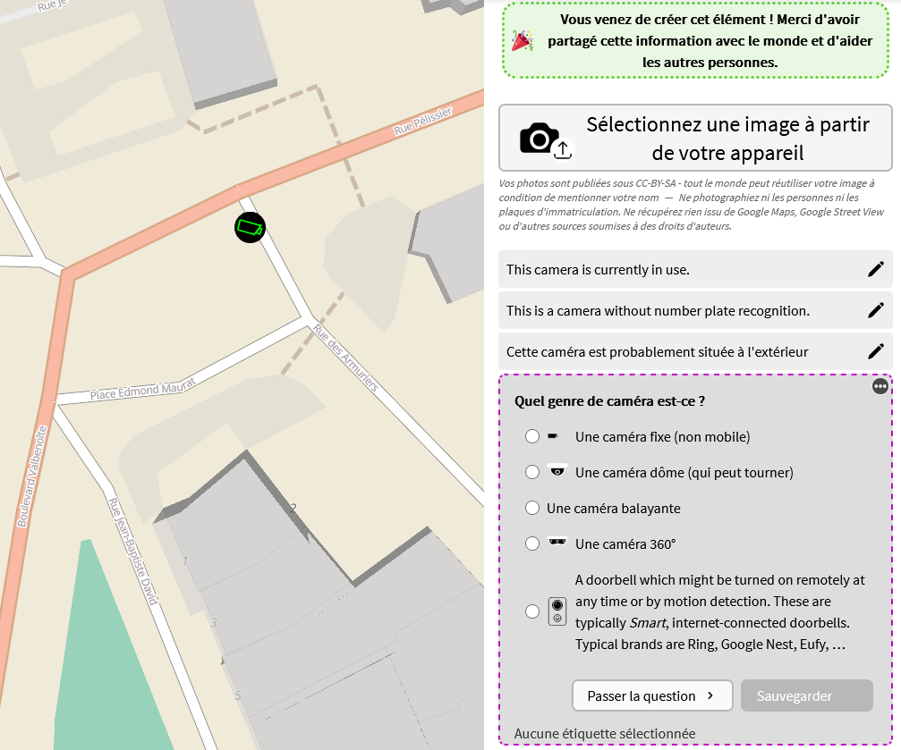Edit the 'située à l'extérieur' answer
901x750 pixels.
coord(875,351)
